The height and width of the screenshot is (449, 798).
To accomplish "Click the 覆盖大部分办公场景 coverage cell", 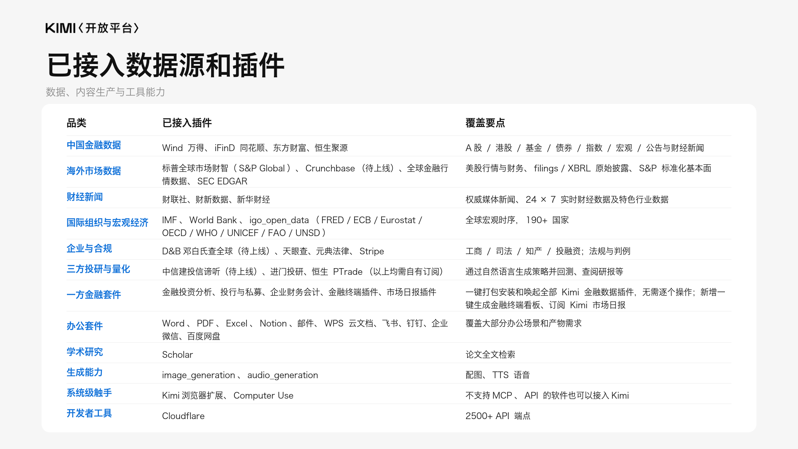I will point(524,323).
